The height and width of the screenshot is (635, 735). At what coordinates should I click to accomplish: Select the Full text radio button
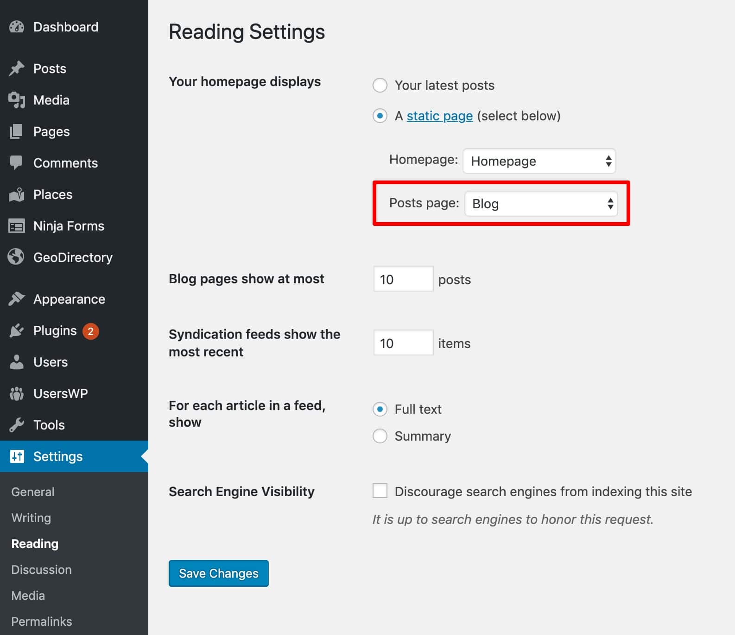pyautogui.click(x=380, y=409)
